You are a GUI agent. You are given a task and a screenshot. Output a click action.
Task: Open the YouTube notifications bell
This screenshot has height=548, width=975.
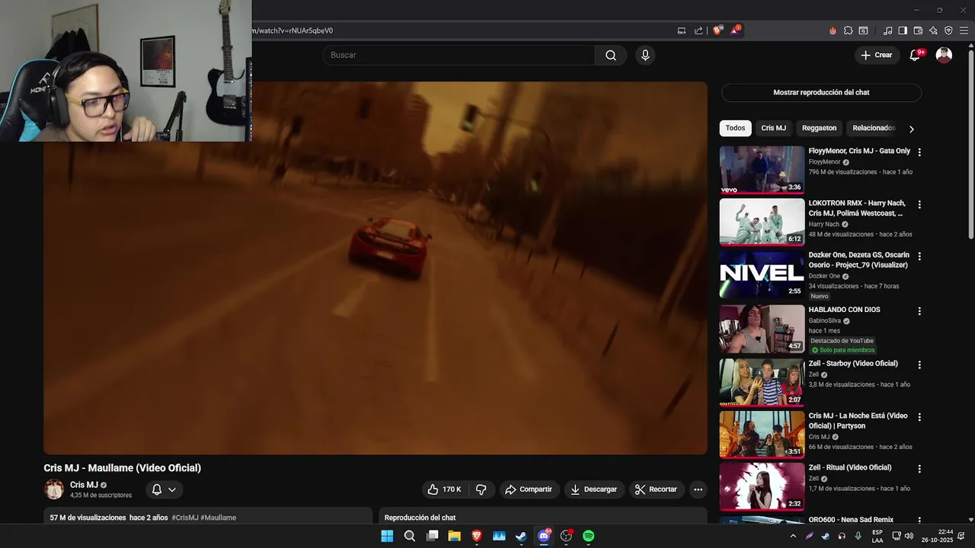916,55
